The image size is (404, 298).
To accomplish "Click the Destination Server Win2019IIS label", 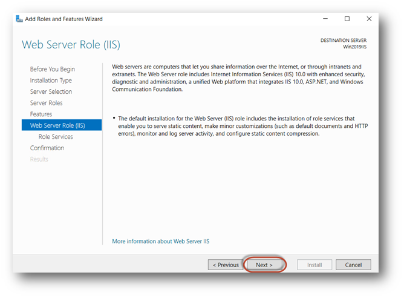I will [x=343, y=43].
